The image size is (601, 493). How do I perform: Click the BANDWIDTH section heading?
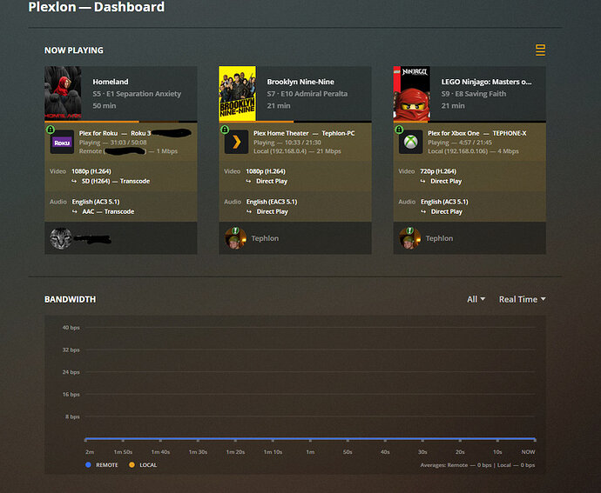(x=71, y=299)
